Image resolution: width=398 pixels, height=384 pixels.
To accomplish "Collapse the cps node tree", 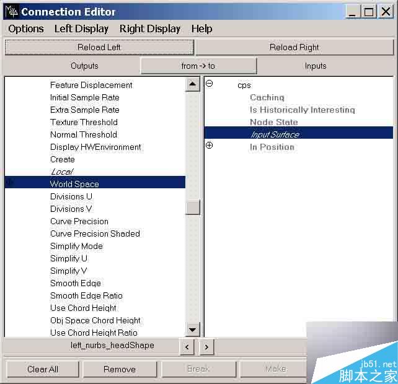I will click(209, 84).
